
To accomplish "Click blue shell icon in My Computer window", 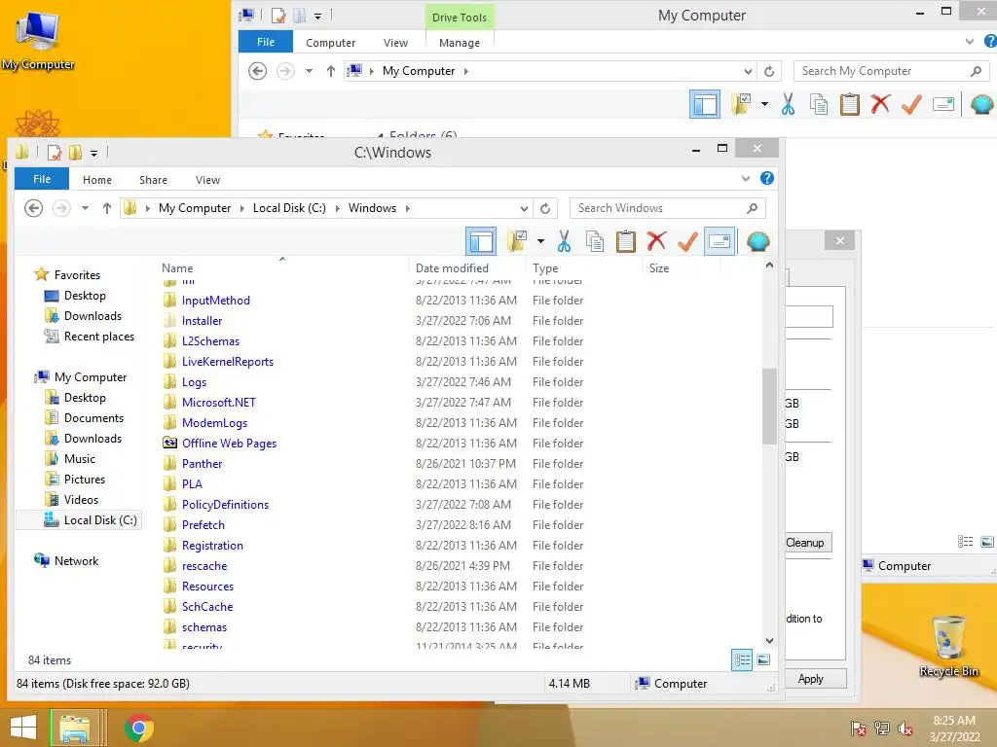I will point(982,104).
